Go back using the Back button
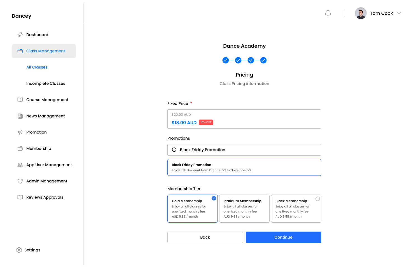 tap(205, 237)
